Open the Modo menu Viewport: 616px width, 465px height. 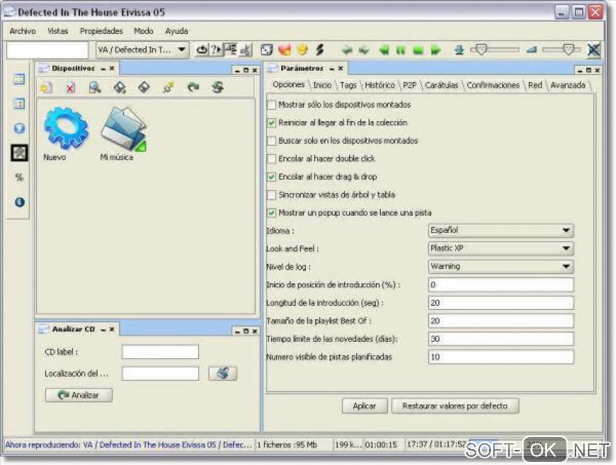coord(143,31)
